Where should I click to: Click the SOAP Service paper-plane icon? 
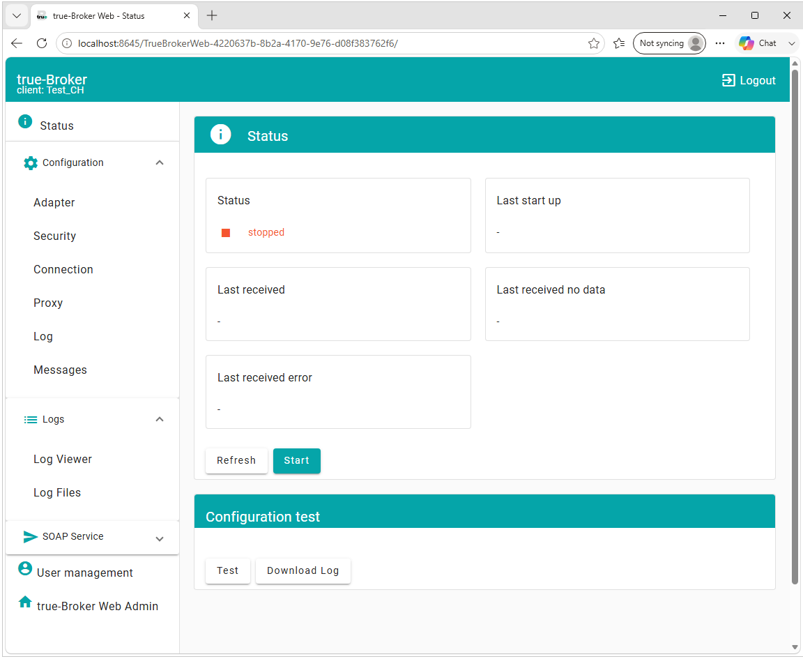[x=31, y=536]
